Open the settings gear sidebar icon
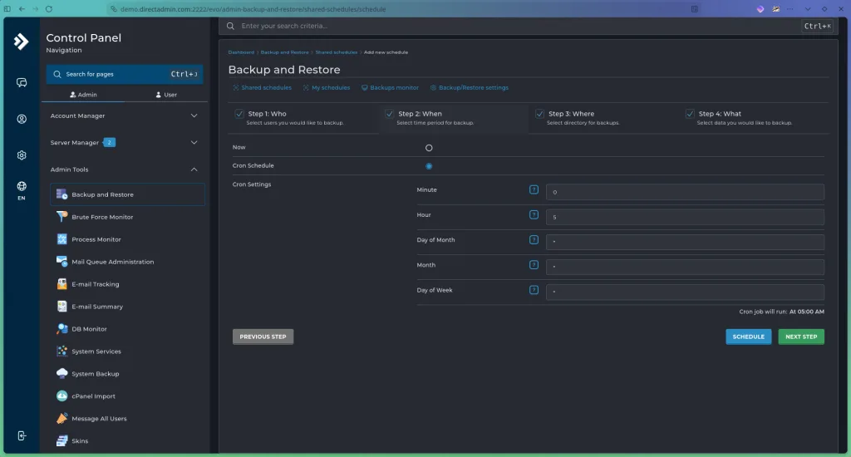 click(21, 155)
